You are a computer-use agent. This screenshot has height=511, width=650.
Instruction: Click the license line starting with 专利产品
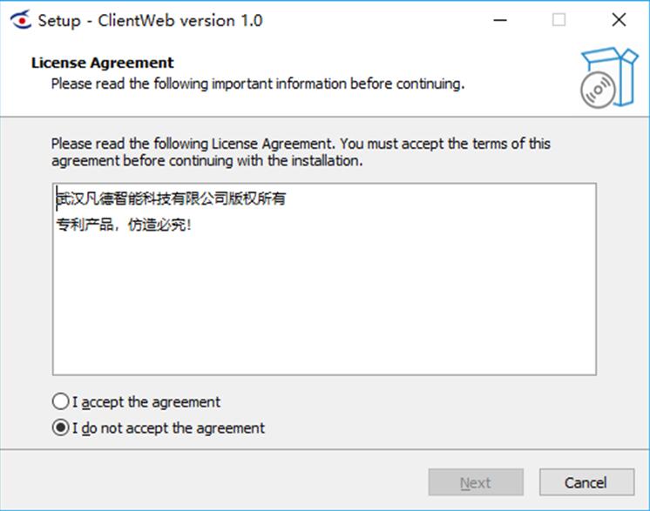tap(124, 225)
